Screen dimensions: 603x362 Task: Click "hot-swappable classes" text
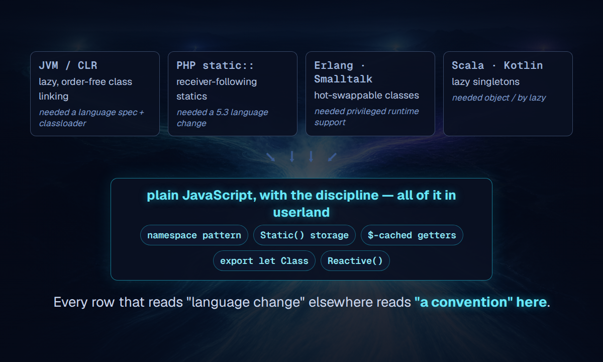(366, 96)
